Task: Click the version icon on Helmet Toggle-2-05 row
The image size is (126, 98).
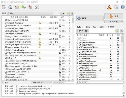Action: point(60,77)
